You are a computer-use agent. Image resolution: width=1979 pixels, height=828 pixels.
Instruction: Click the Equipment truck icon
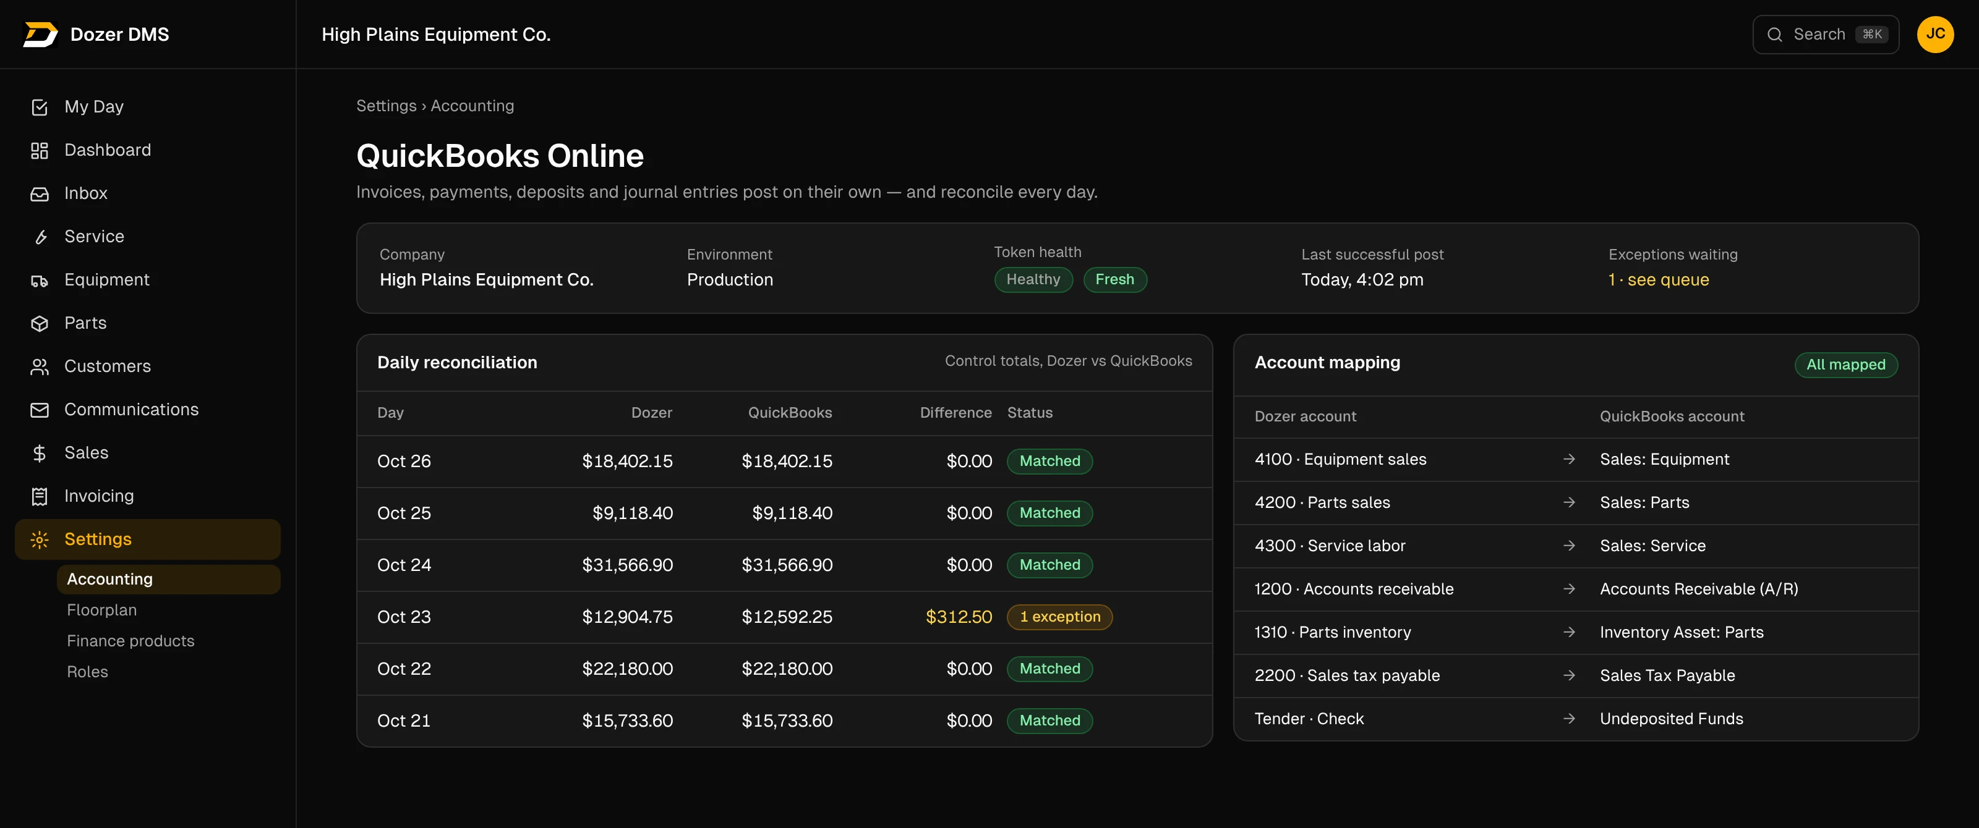tap(39, 280)
